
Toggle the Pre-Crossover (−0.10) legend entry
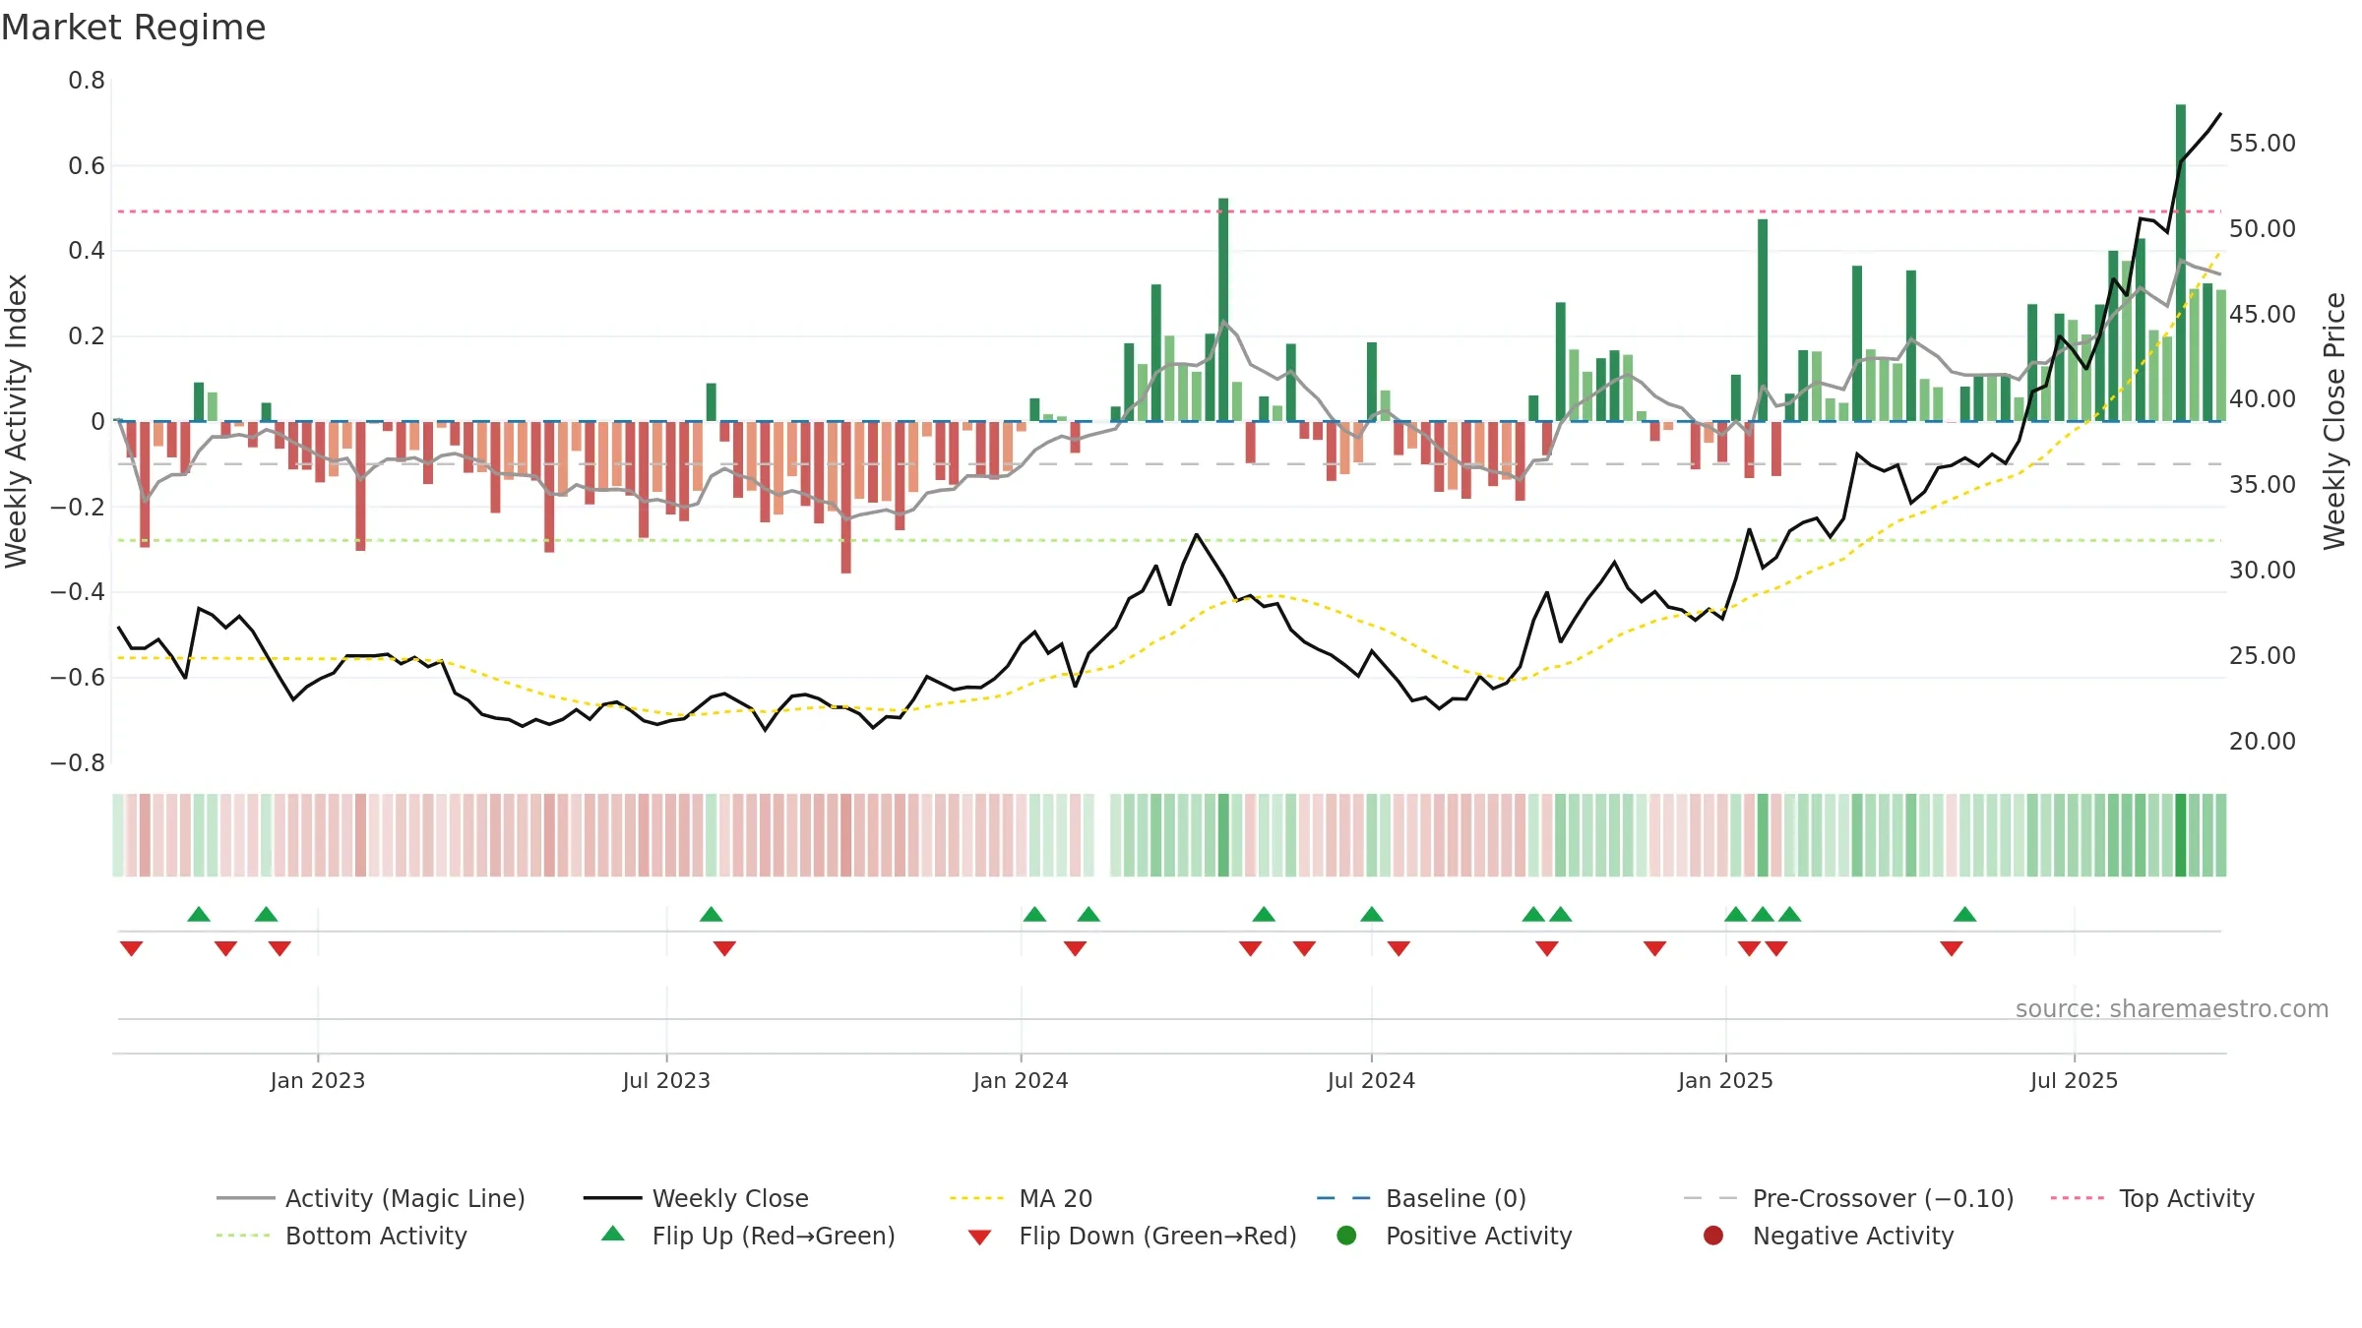[x=1848, y=1198]
